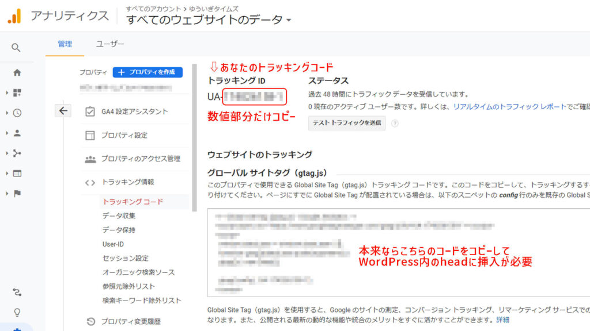Click the tracking info code brackets icon
The width and height of the screenshot is (590, 331).
pyautogui.click(x=90, y=183)
